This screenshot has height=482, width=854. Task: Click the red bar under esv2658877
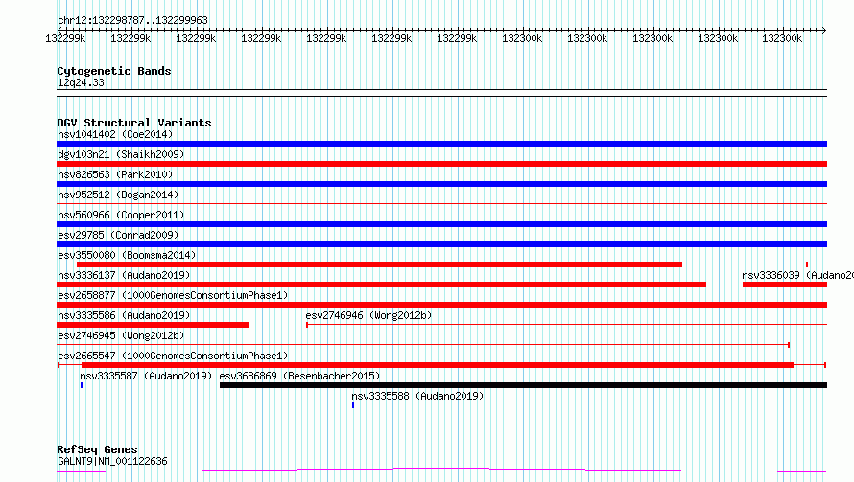pyautogui.click(x=441, y=305)
